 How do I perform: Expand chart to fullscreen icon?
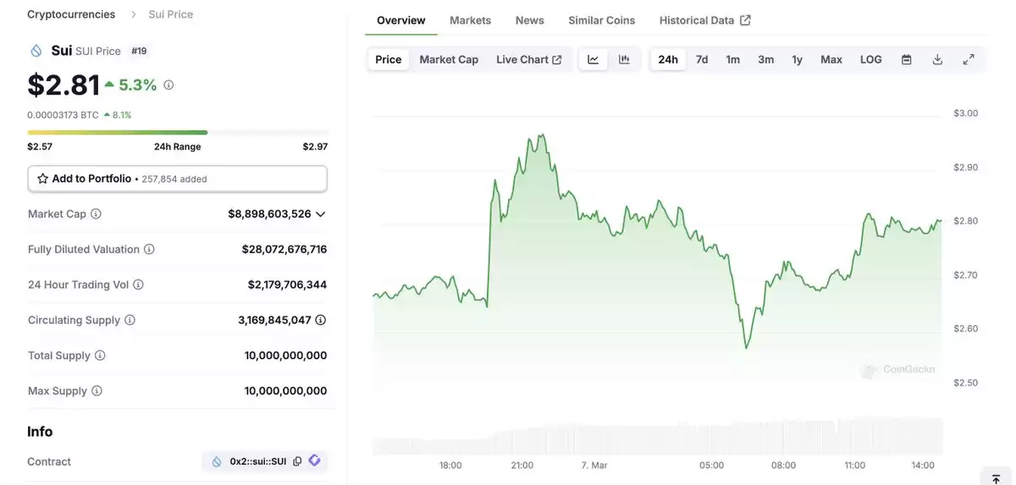[969, 59]
